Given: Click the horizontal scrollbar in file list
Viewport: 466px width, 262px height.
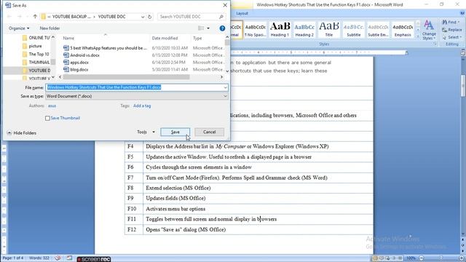Looking at the screenshot, I should click(126, 77).
